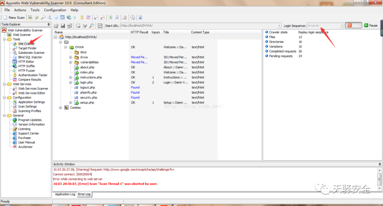Open Target Finder magnifier icon in main toolbar
Screen dimensions: 383x206
43,18
